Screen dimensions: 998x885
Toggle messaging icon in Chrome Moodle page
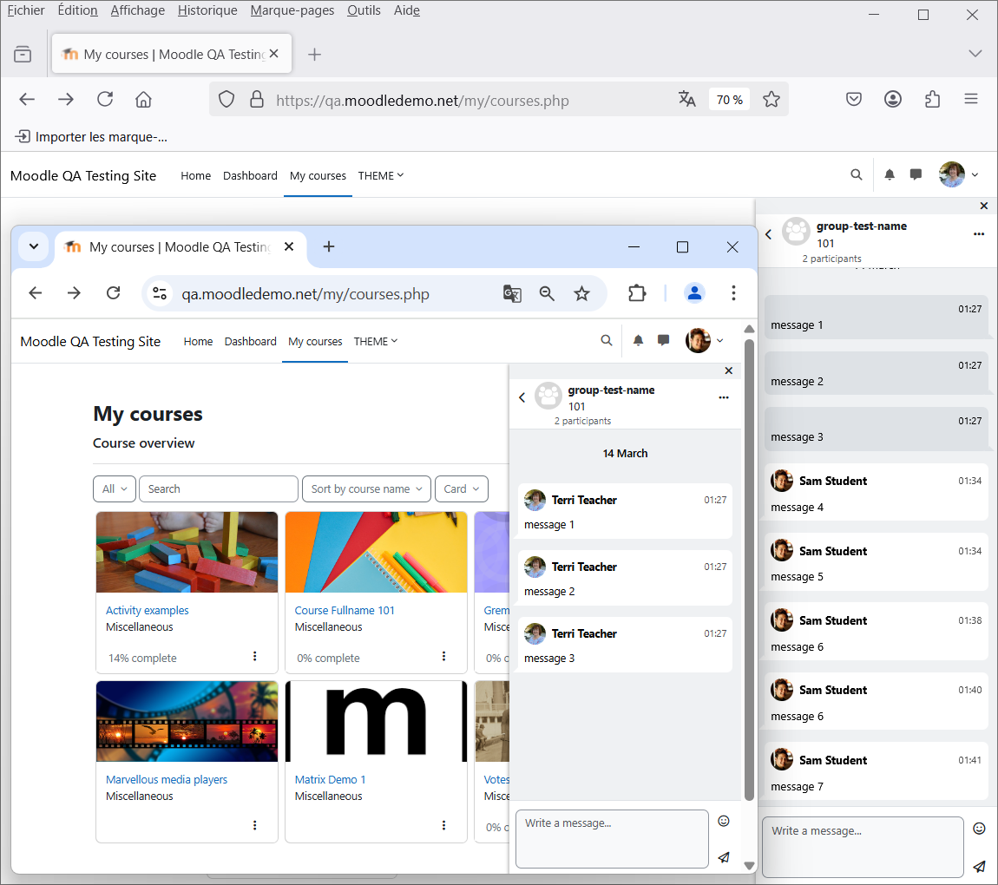[664, 340]
